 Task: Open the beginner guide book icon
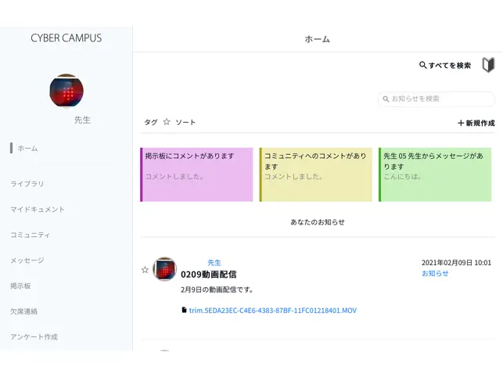[x=488, y=65]
